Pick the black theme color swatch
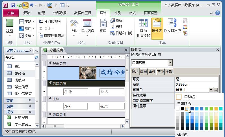This screenshot has width=225, height=137. point(182,109)
